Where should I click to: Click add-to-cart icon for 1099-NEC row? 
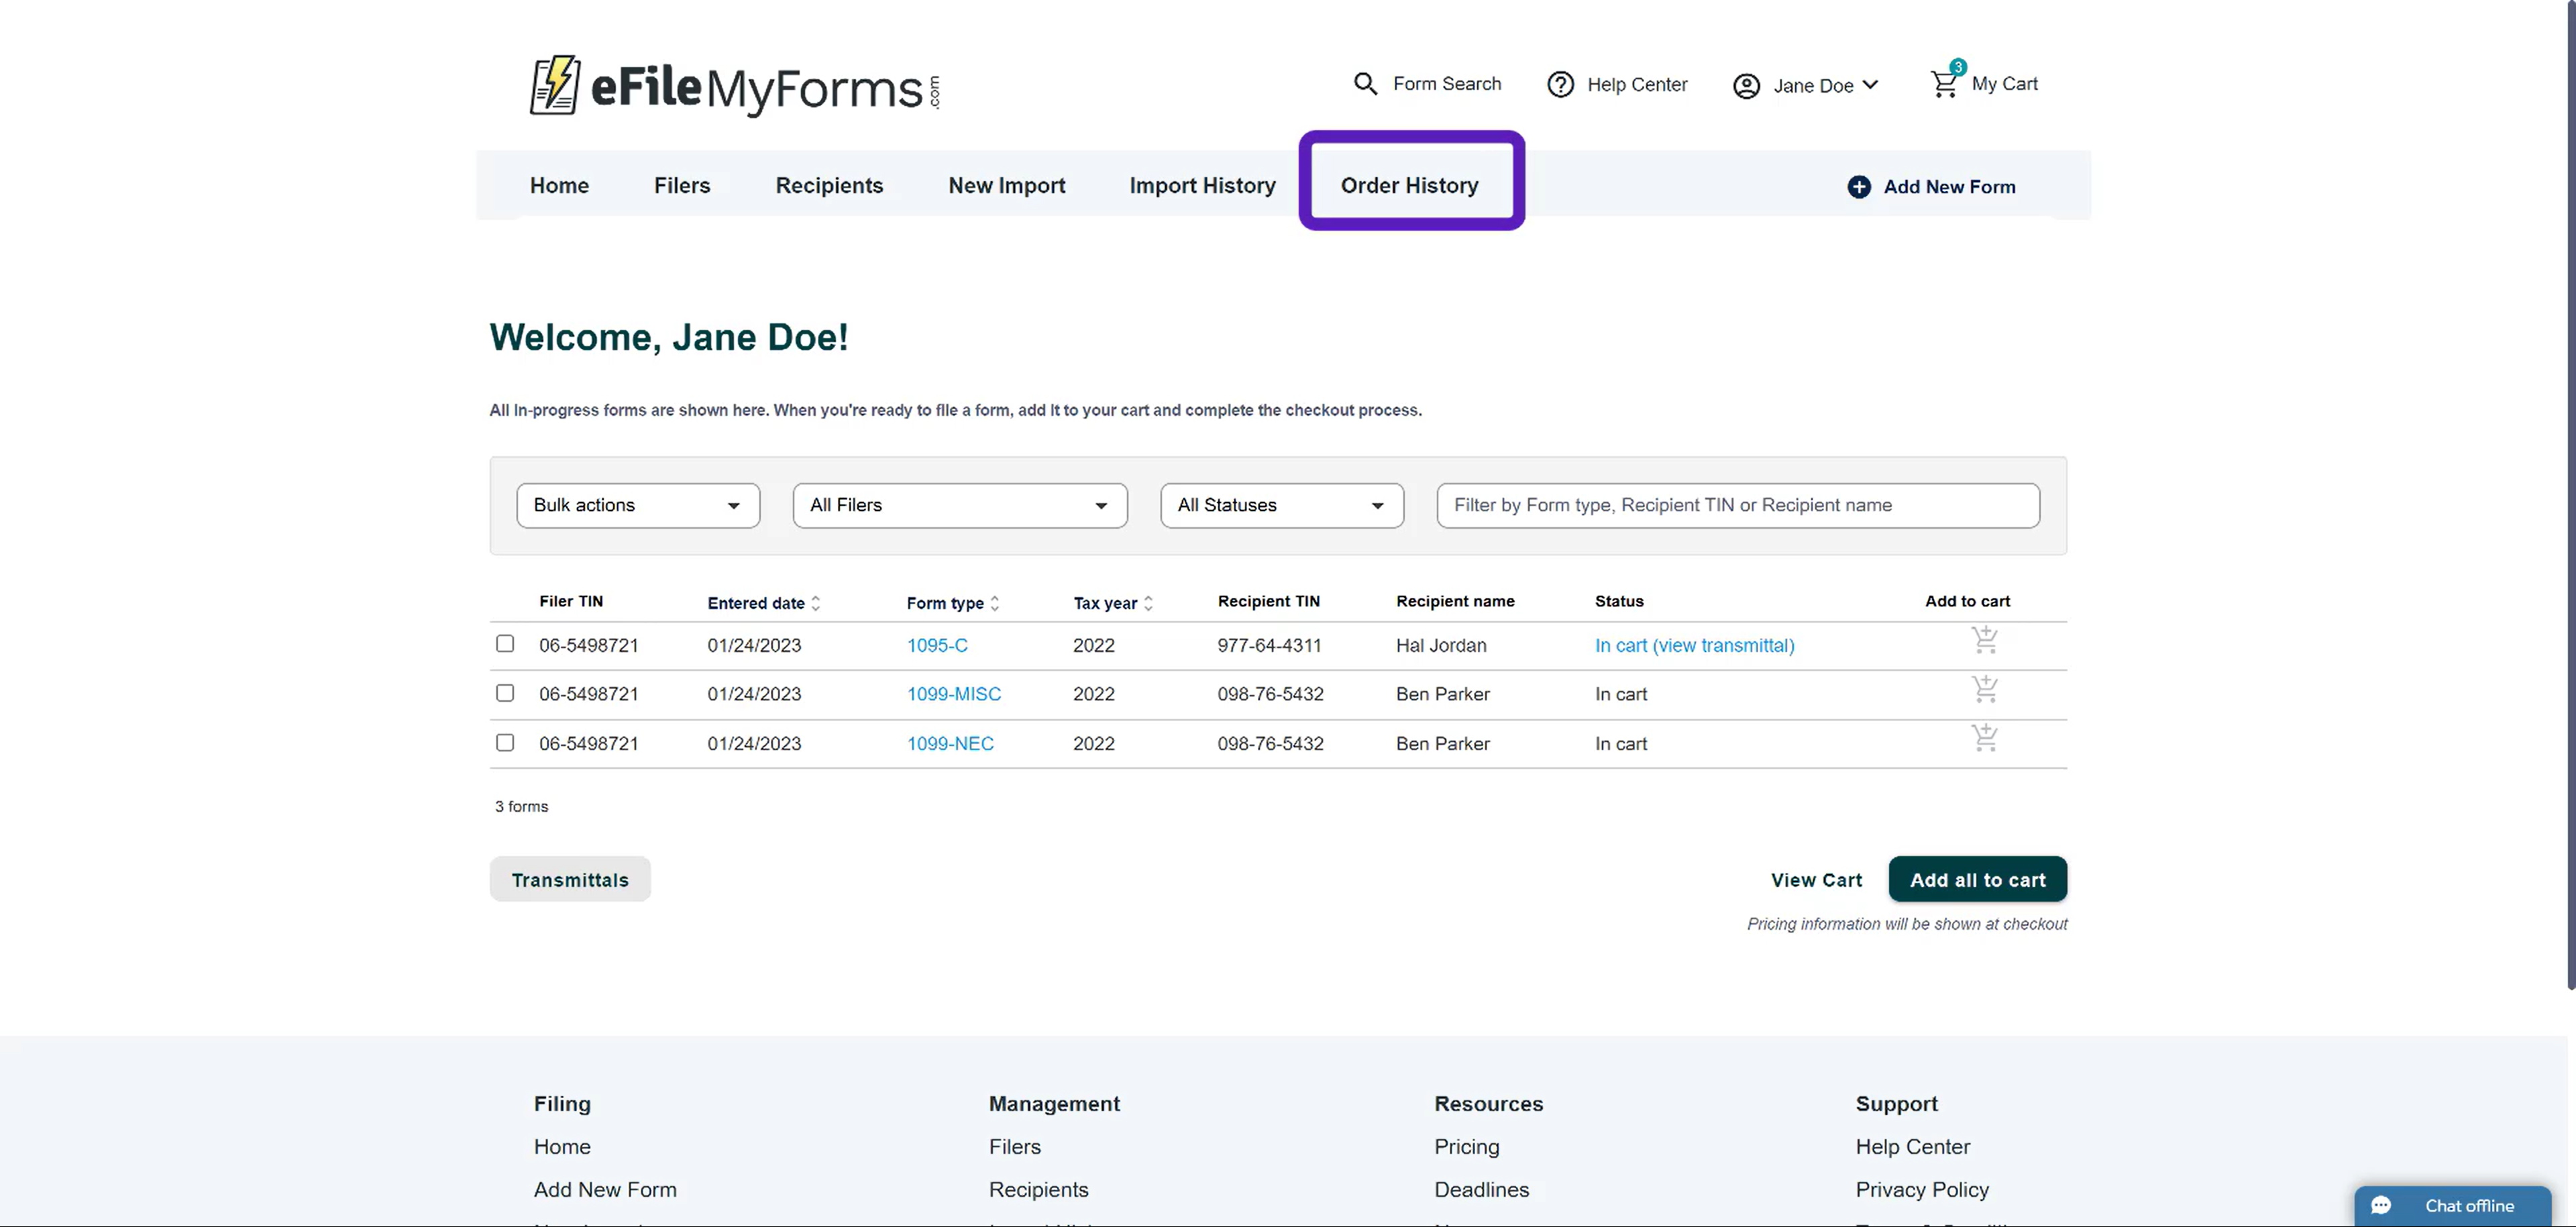point(1984,738)
